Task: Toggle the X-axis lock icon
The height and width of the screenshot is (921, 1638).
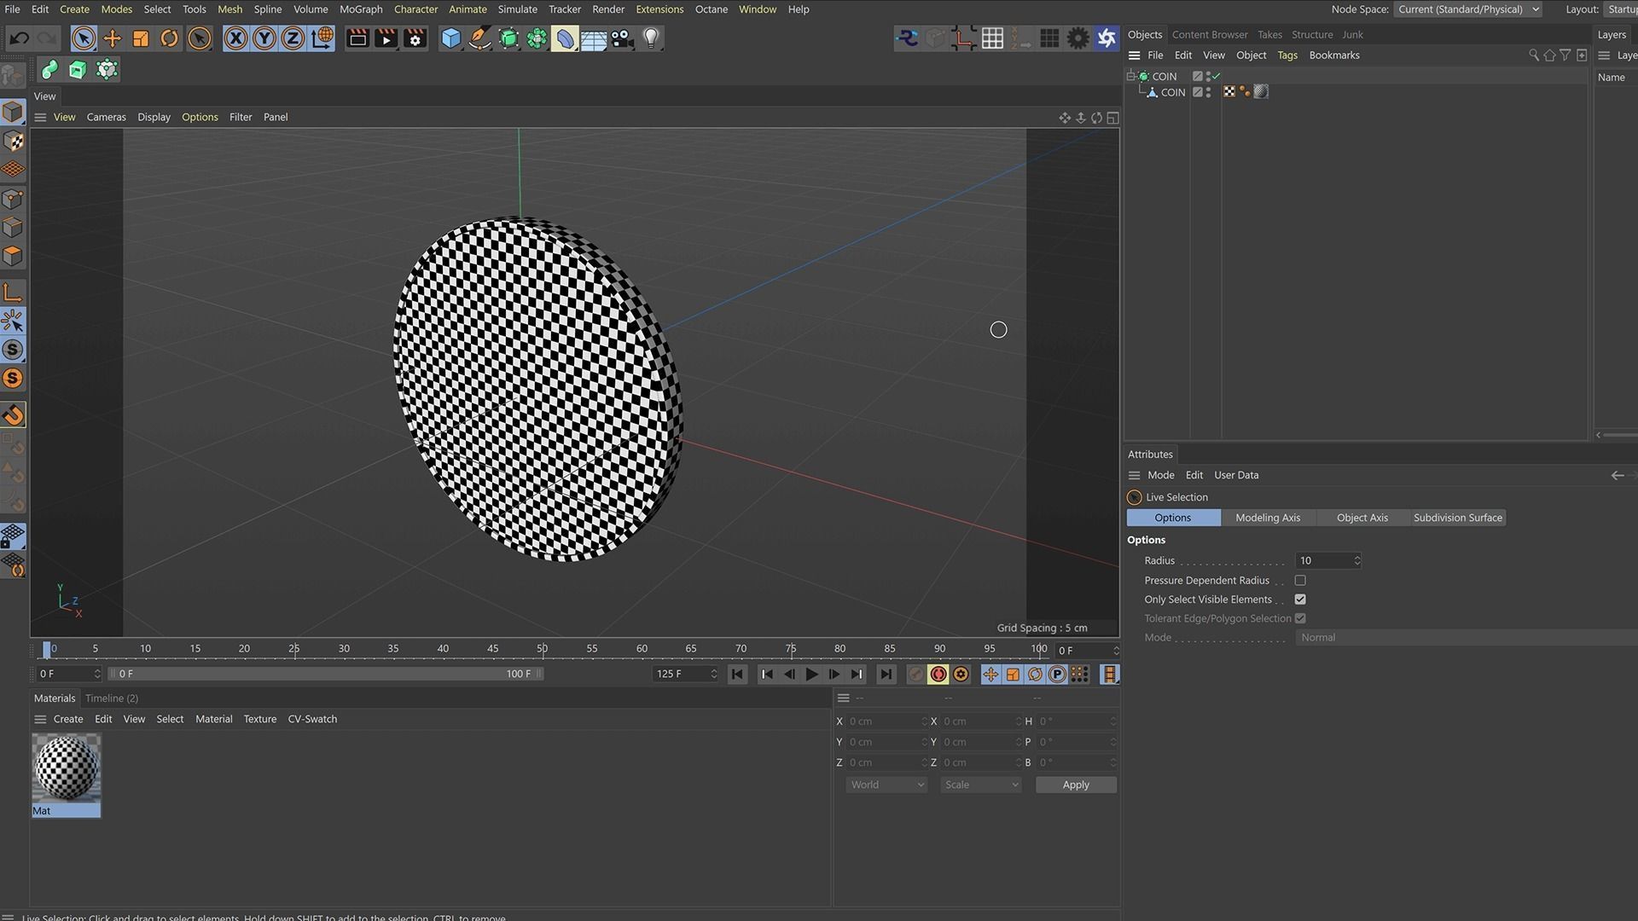Action: pyautogui.click(x=235, y=38)
